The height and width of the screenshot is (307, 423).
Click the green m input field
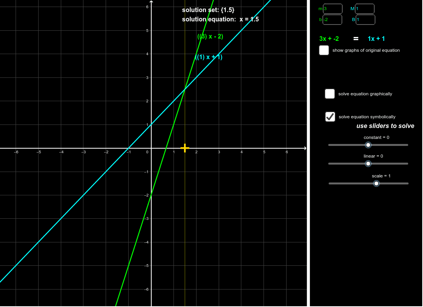[333, 9]
